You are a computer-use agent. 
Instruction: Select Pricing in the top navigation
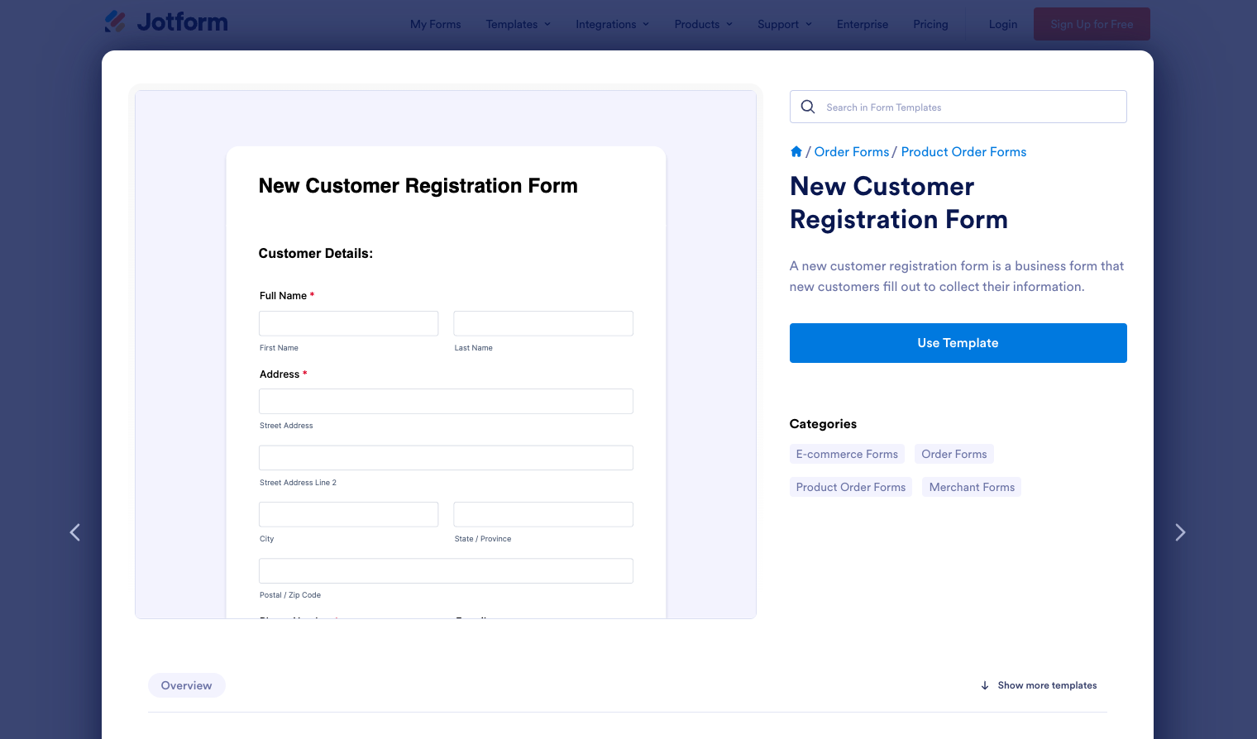(930, 25)
